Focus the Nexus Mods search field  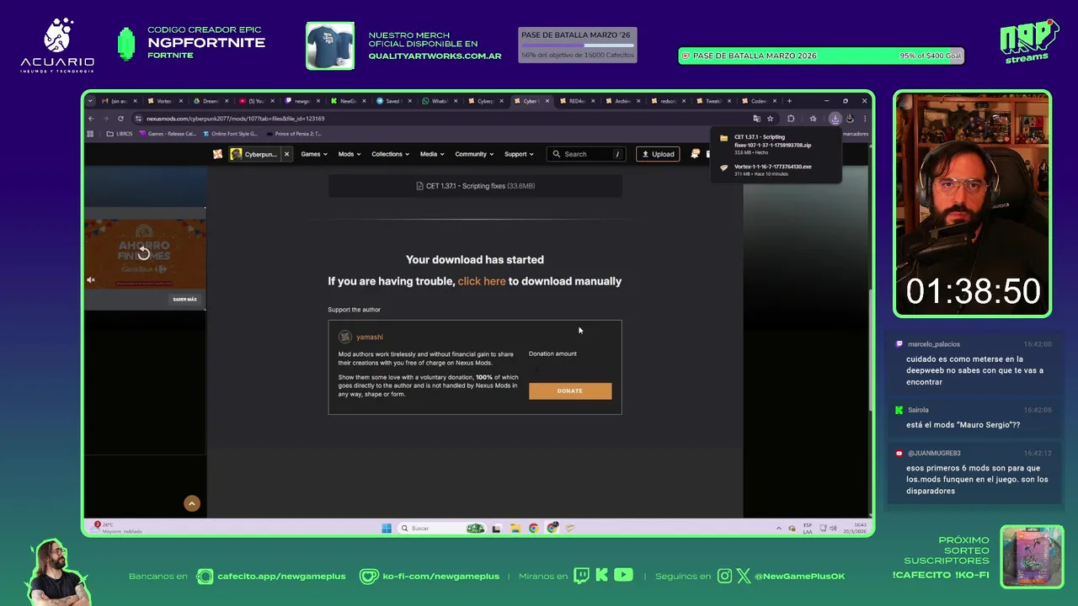[x=586, y=154]
